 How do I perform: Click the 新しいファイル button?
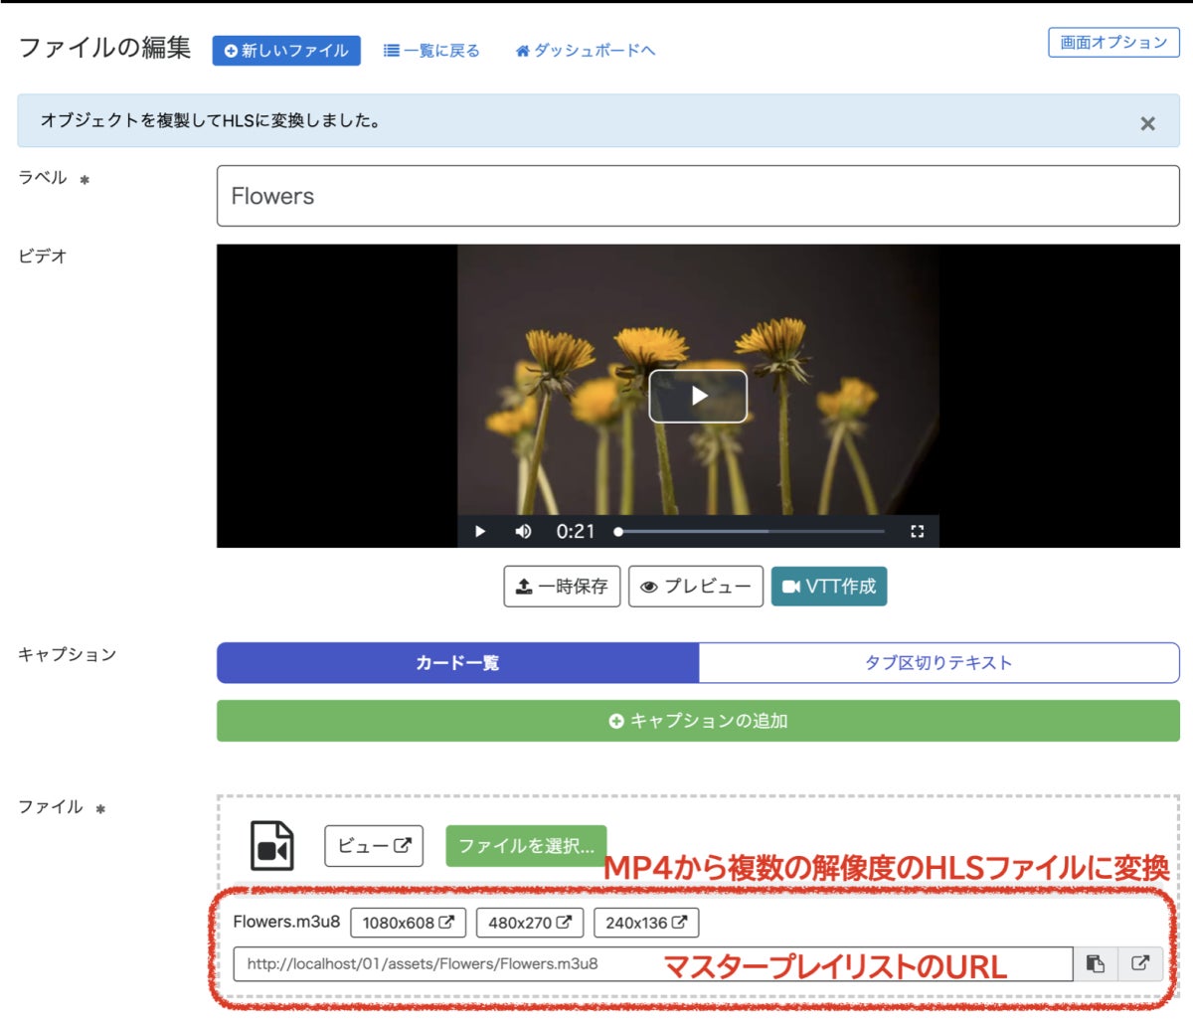click(x=286, y=51)
